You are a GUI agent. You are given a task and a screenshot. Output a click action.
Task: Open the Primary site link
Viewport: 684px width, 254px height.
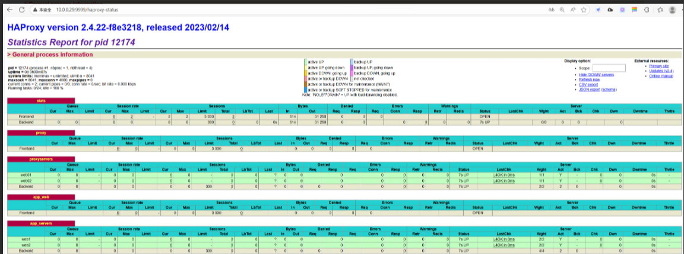659,66
